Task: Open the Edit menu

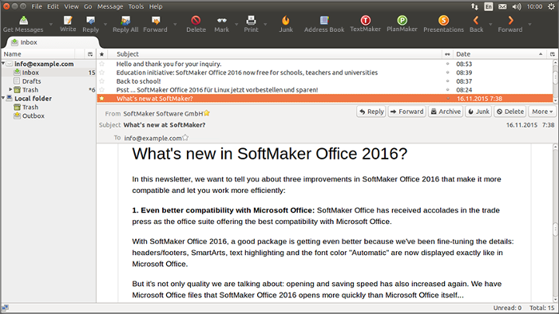Action: (53, 6)
